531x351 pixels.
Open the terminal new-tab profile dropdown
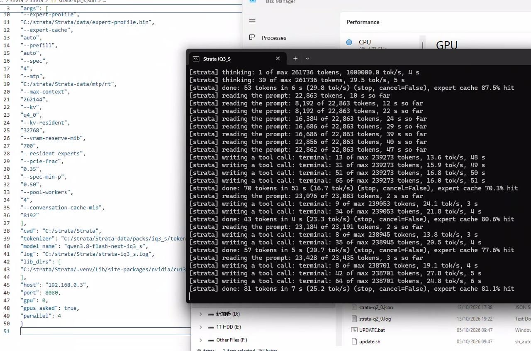(307, 59)
